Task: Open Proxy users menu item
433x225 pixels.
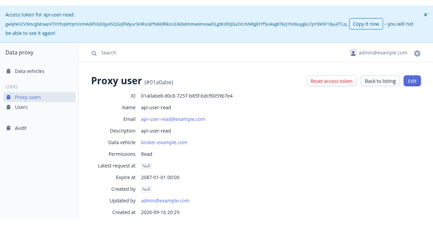Action: pos(39,97)
